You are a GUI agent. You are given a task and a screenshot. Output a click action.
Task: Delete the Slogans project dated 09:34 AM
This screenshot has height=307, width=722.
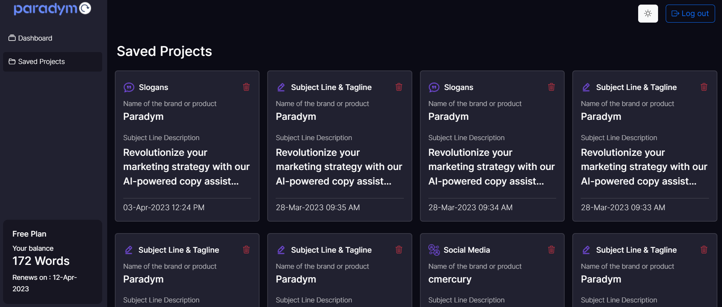coord(551,87)
